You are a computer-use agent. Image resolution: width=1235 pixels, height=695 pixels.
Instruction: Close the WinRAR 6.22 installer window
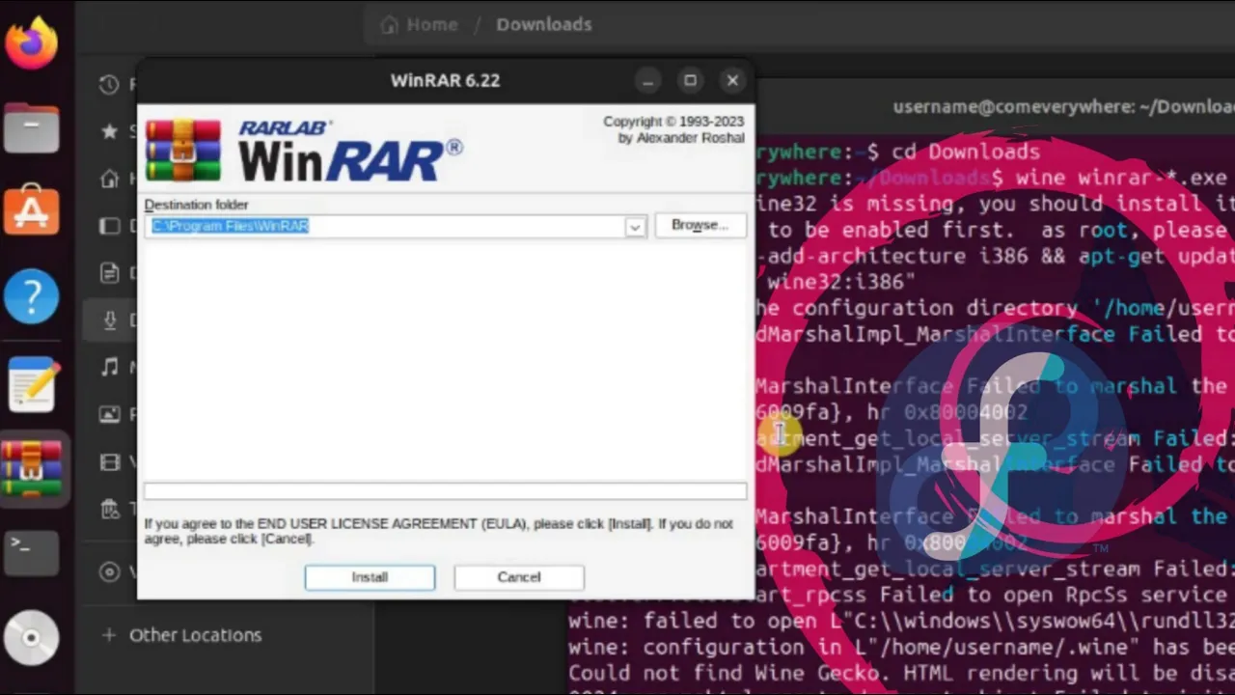(x=732, y=81)
